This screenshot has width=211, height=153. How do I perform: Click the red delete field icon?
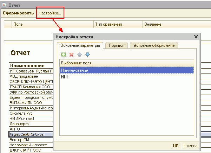[x=72, y=55]
